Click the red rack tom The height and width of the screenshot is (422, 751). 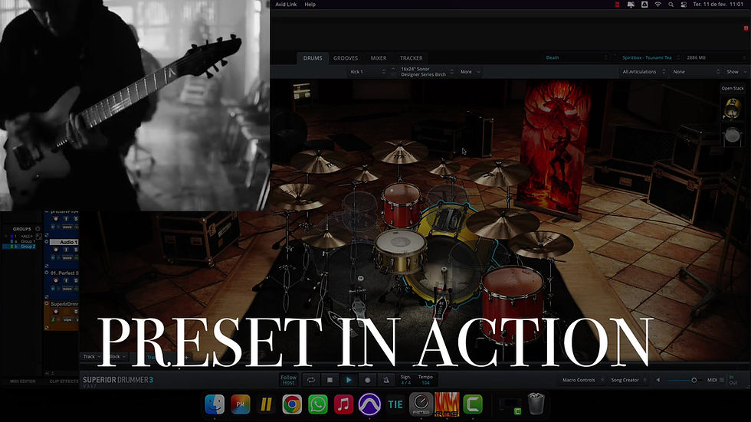(x=402, y=204)
